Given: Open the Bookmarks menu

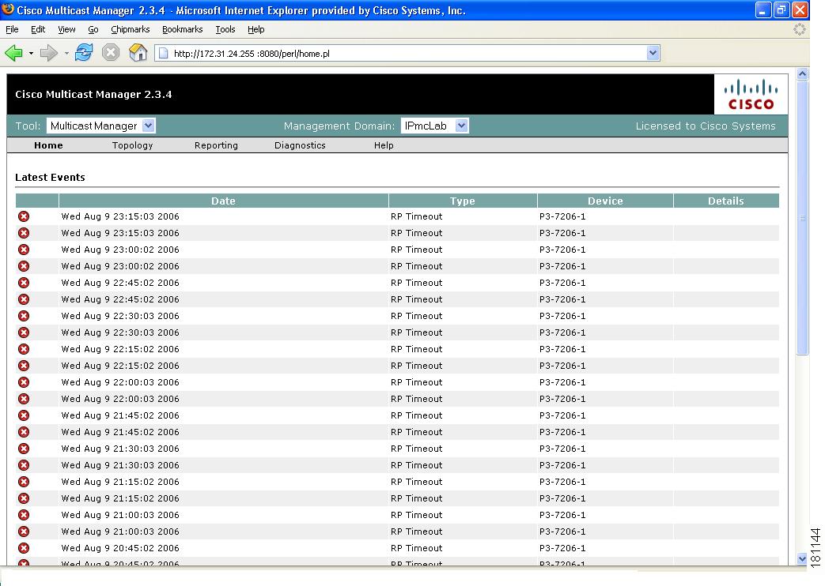Looking at the screenshot, I should (182, 29).
